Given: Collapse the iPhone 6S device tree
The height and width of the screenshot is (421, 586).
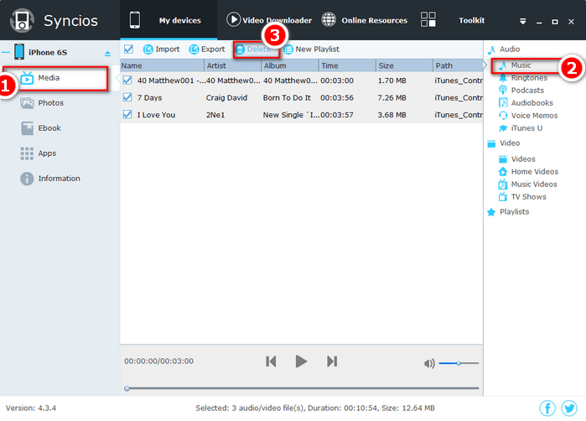Looking at the screenshot, I should 6,52.
